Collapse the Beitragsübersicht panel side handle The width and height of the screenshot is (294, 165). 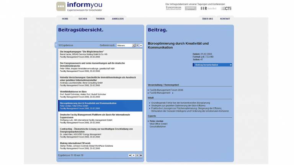pos(56,45)
